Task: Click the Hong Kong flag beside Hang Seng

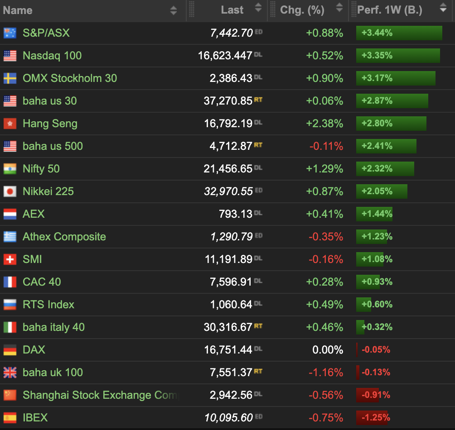Action: point(10,124)
